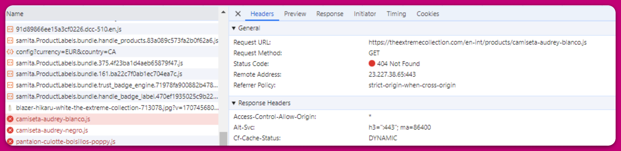This screenshot has height=151, width=621.
Task: Select the handle_badge_label bundle request row
Action: click(116, 96)
